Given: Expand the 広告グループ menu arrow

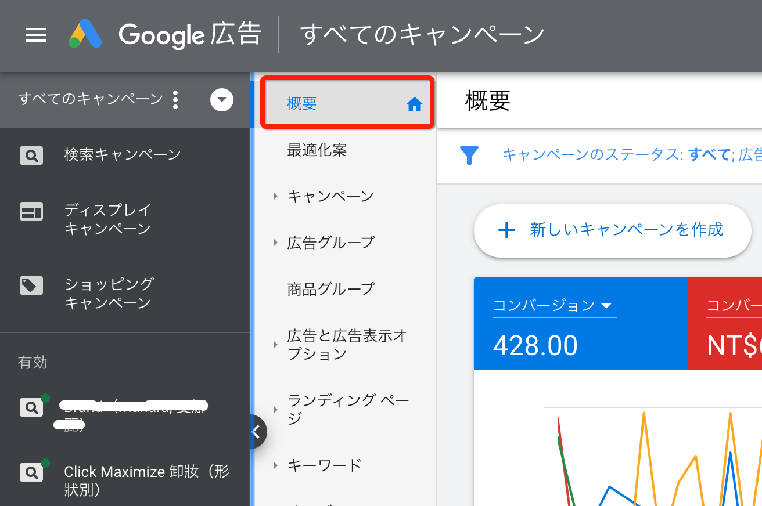Looking at the screenshot, I should pyautogui.click(x=276, y=243).
